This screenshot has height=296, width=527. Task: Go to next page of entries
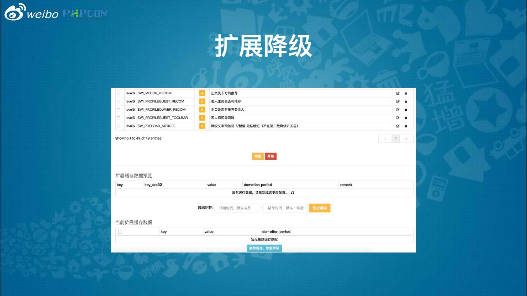coord(406,138)
